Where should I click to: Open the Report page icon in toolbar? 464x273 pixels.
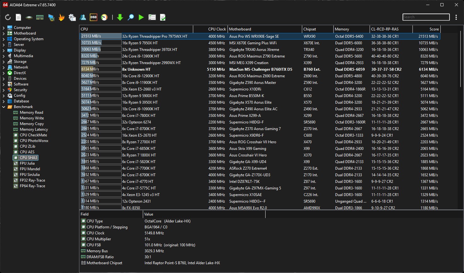(x=19, y=17)
